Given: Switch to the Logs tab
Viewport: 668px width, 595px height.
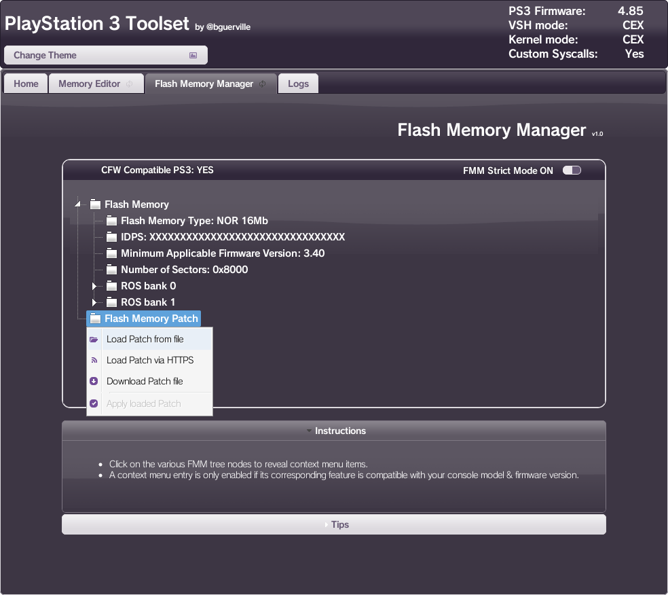Looking at the screenshot, I should [x=297, y=84].
